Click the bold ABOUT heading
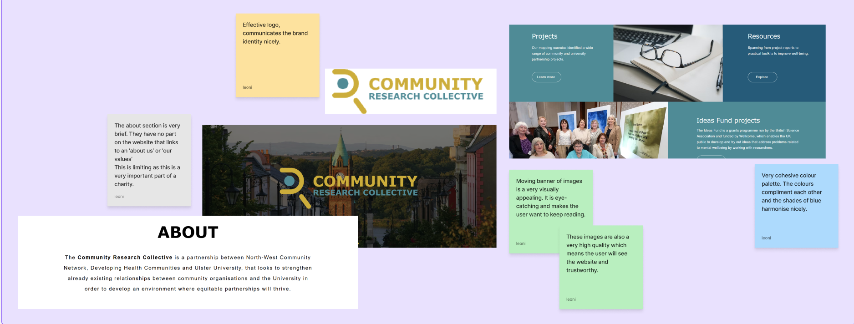The height and width of the screenshot is (324, 854). click(188, 233)
